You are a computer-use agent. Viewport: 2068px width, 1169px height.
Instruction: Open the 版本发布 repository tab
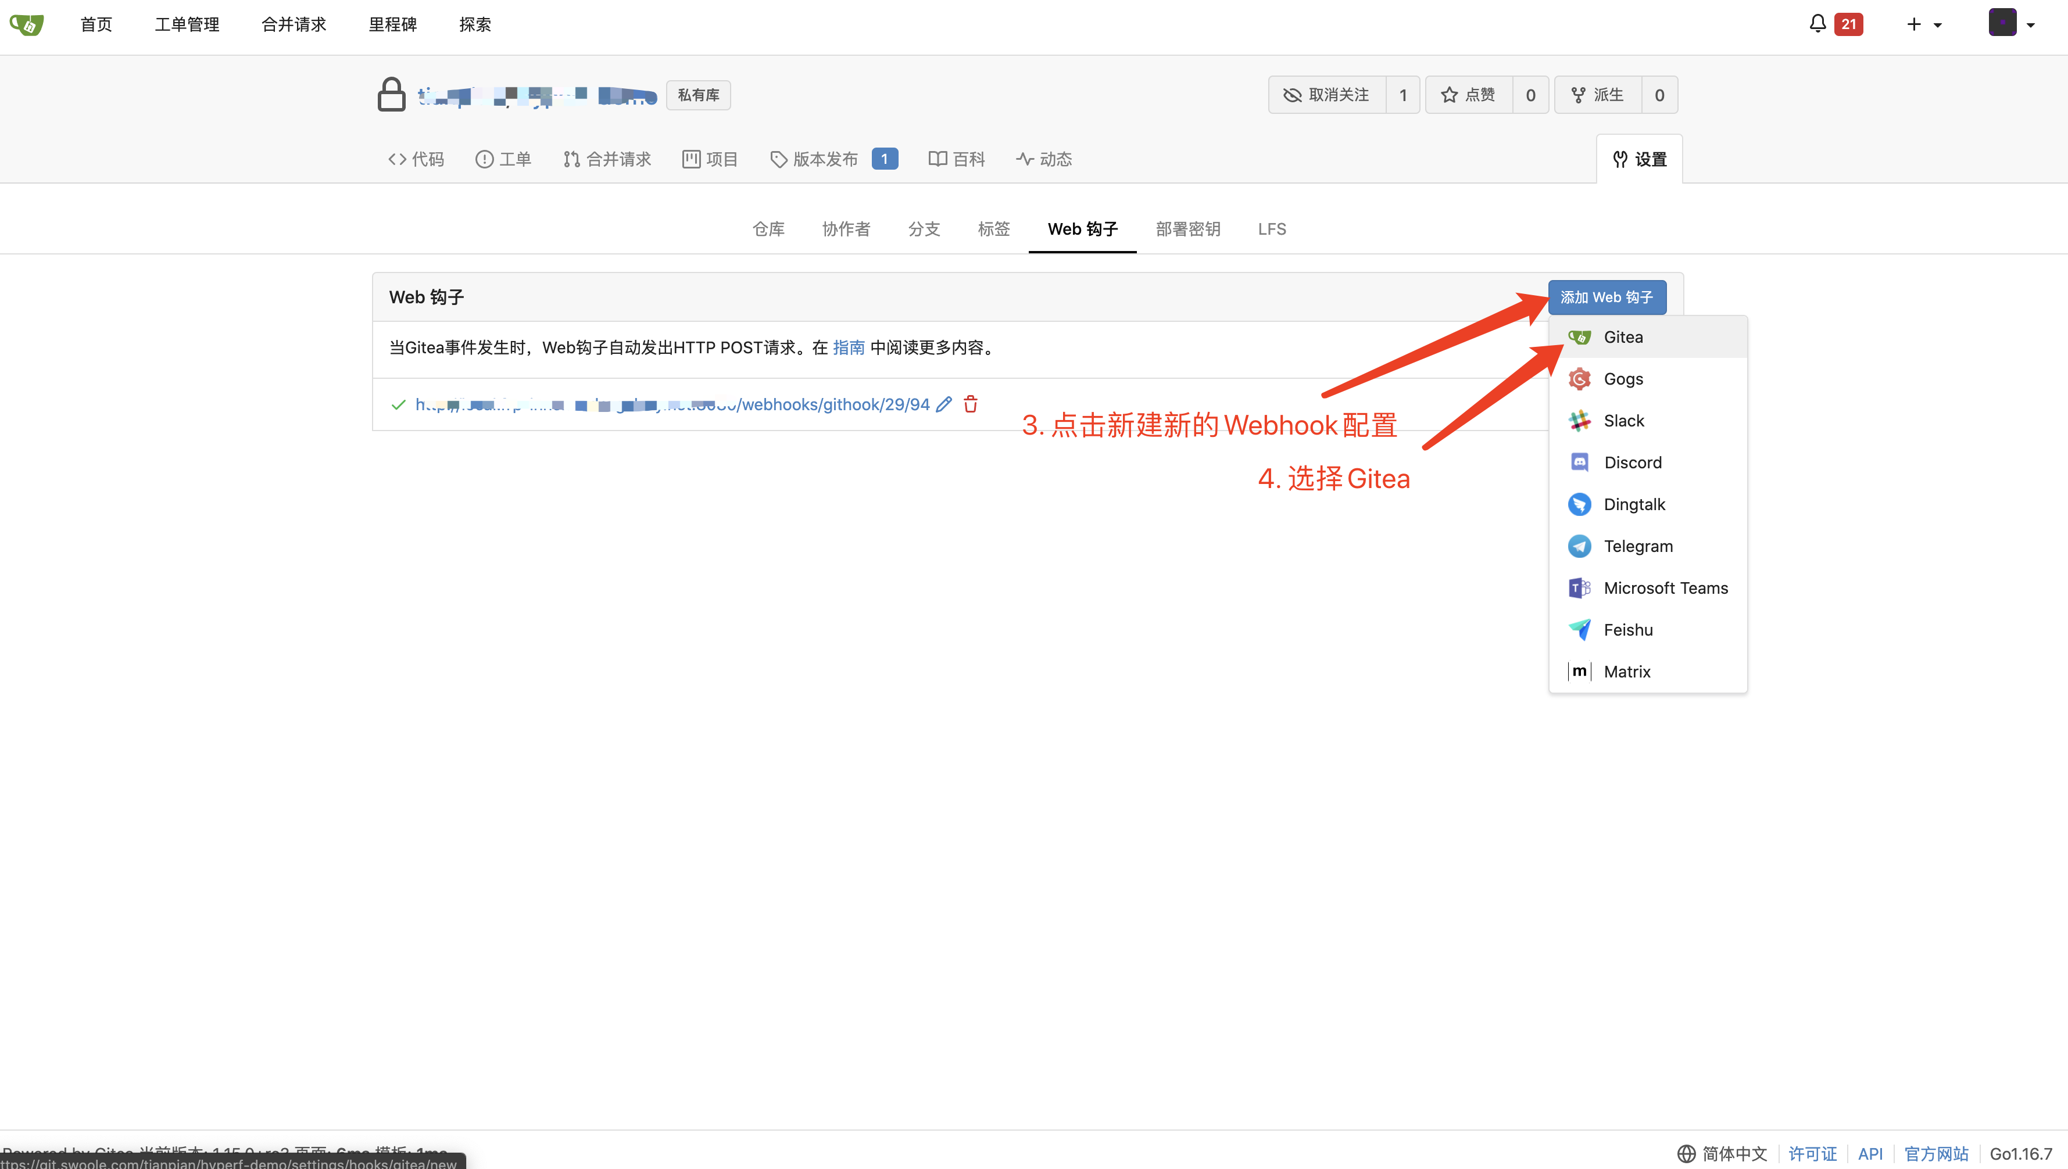pyautogui.click(x=825, y=159)
